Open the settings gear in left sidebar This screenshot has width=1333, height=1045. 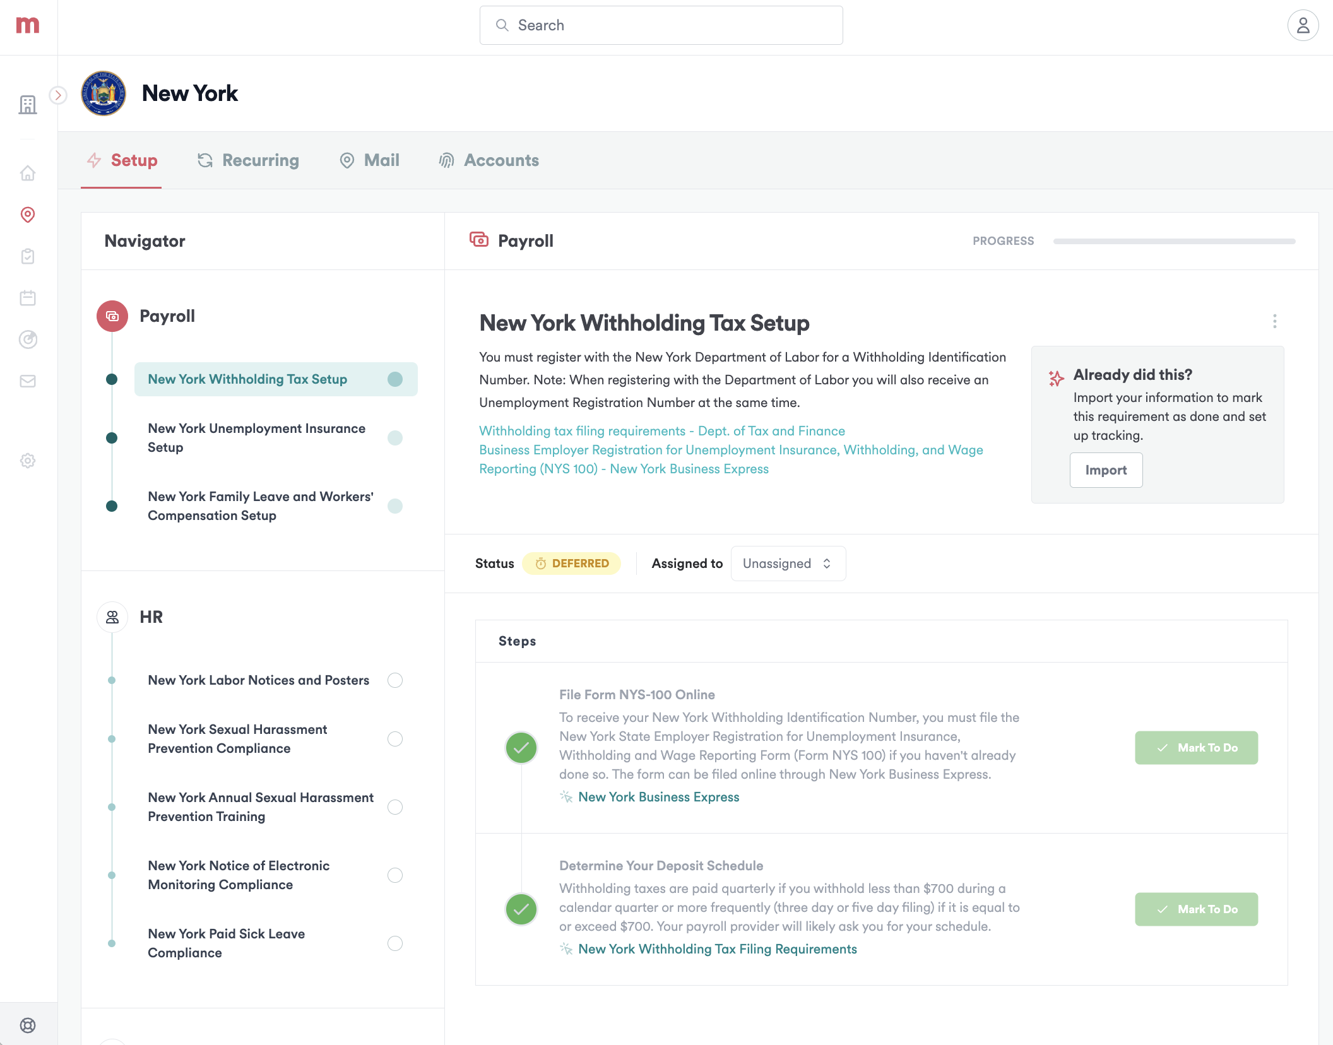pos(28,461)
